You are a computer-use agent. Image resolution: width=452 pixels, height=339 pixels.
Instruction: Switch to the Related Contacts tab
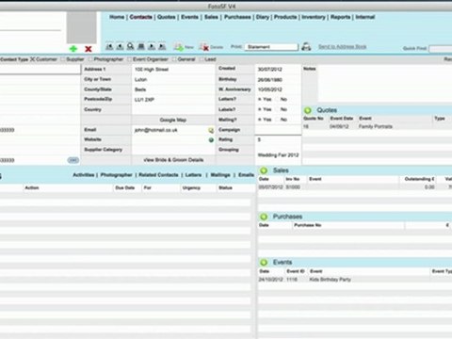(158, 175)
